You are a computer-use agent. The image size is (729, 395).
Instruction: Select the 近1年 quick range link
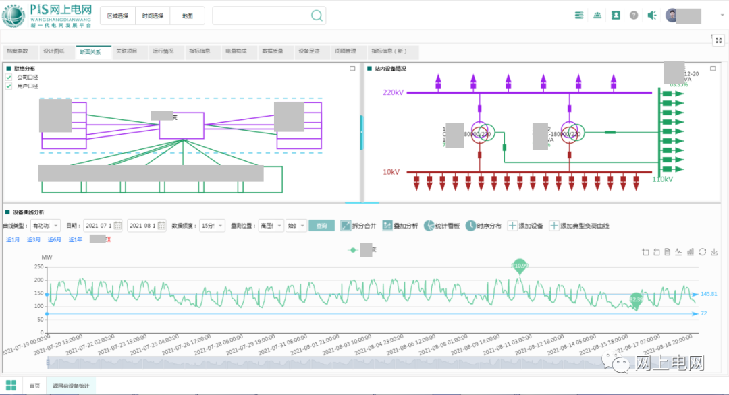pyautogui.click(x=76, y=239)
